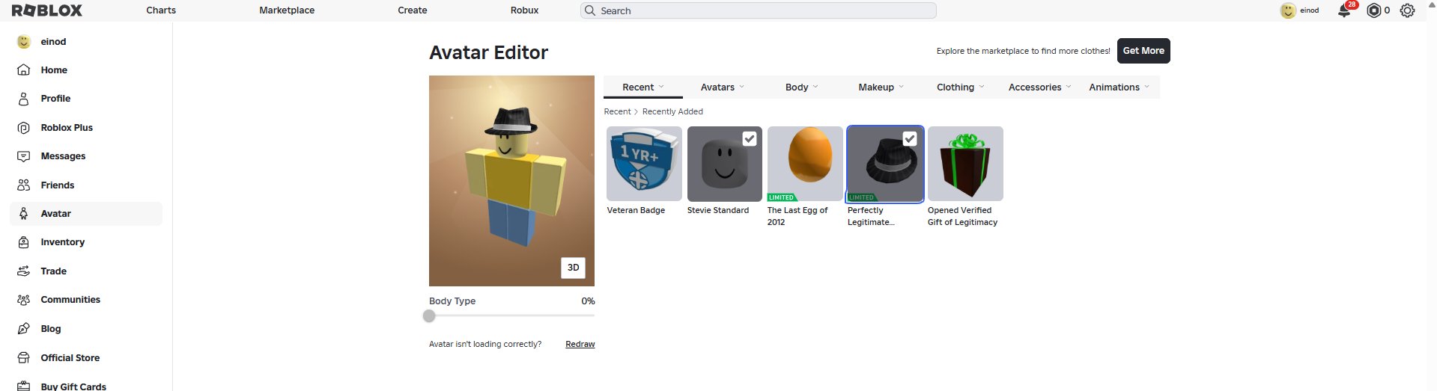Click the Body Type slider handle
This screenshot has height=391, width=1437.
429,316
